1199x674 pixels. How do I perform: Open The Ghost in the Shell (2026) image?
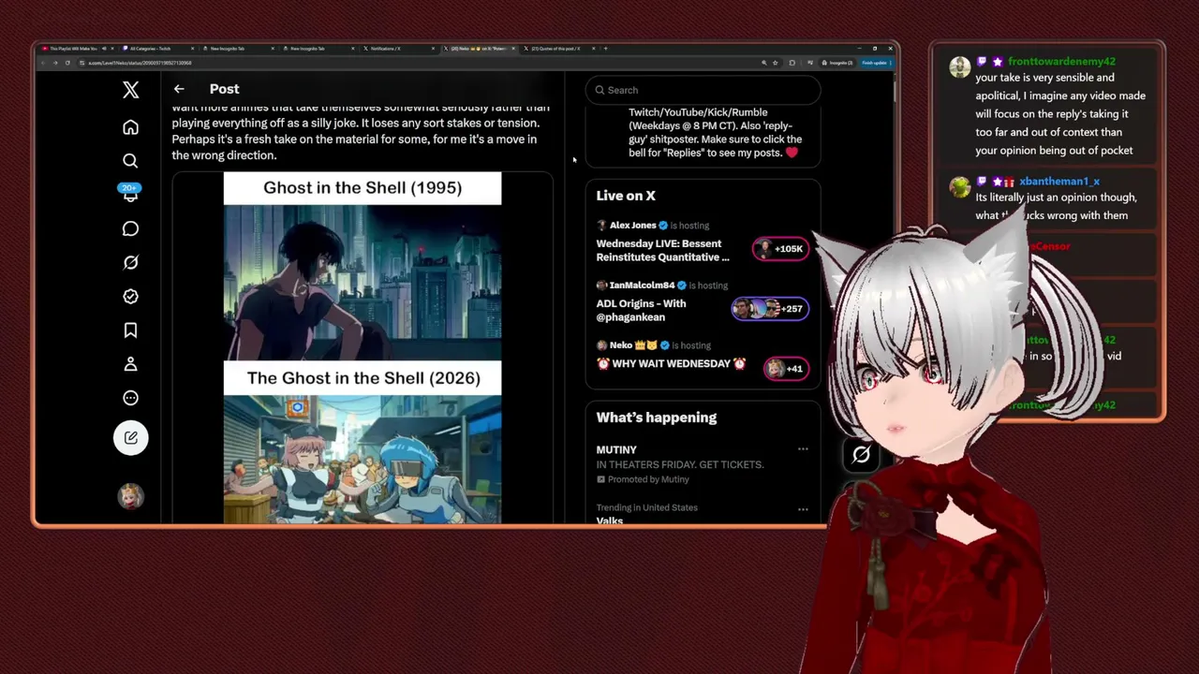click(x=363, y=443)
